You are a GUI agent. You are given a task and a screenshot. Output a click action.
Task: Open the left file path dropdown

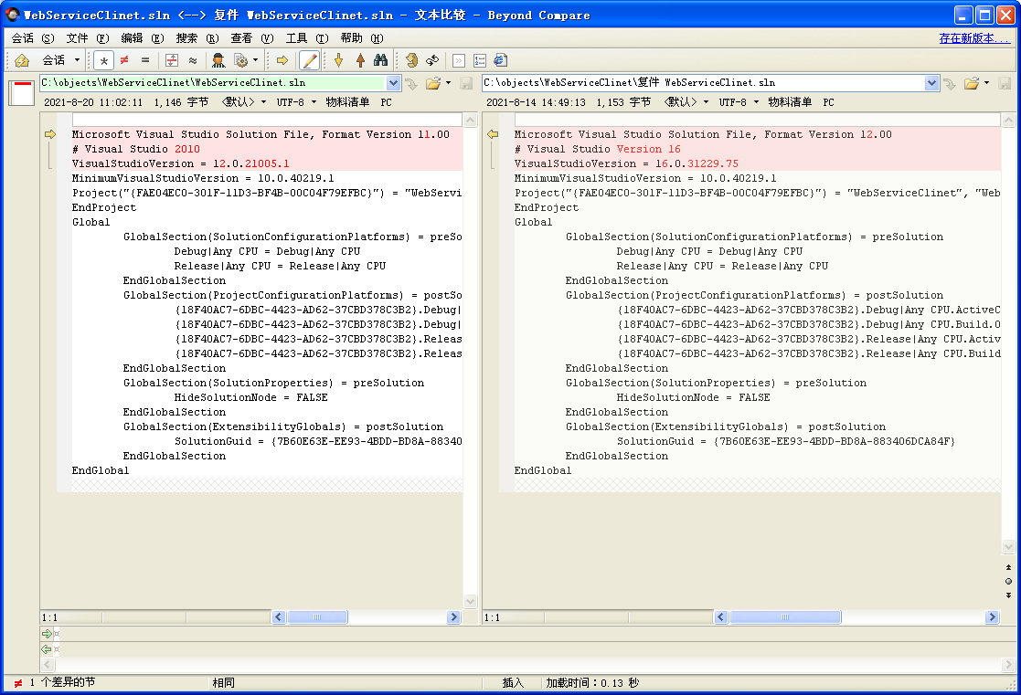click(x=393, y=82)
